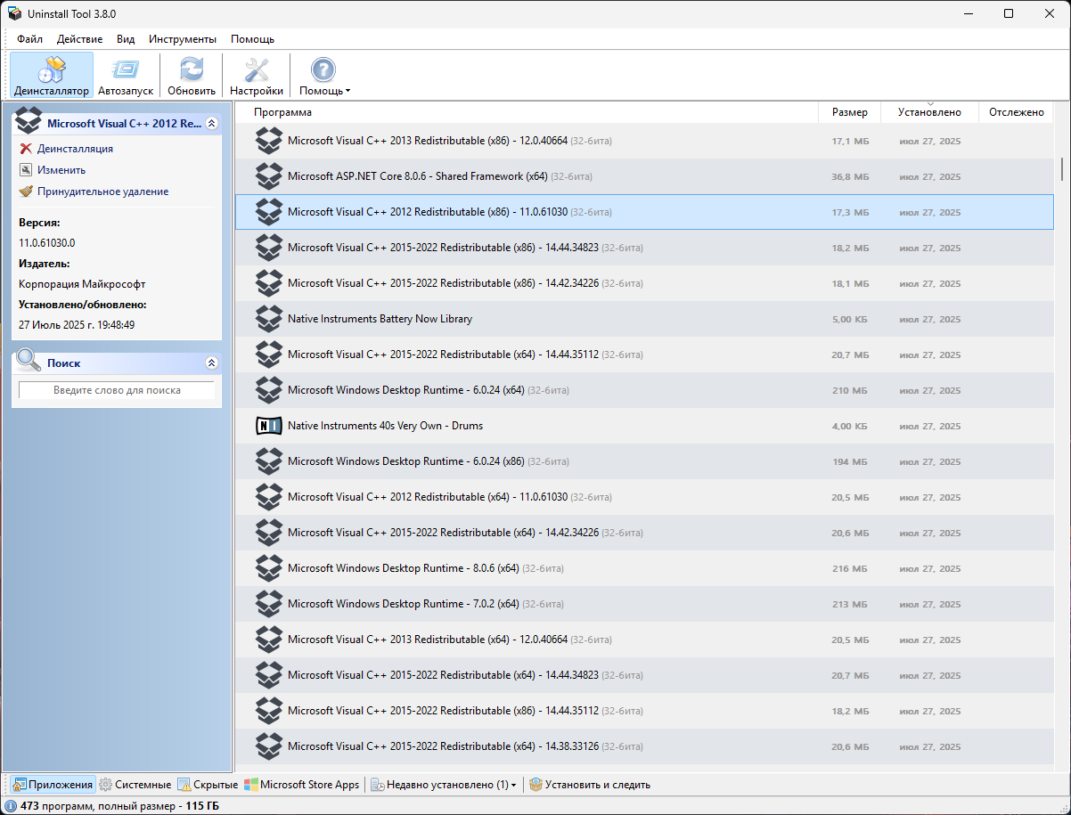Click icon of Windows Desktop Runtime 7.0.2 (x64)
1071x815 pixels.
[268, 604]
